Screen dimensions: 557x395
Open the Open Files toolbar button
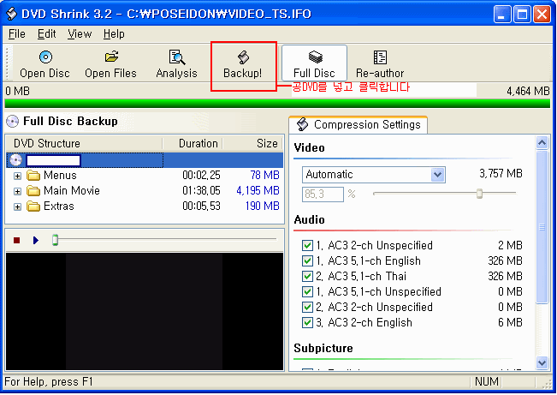tap(110, 65)
